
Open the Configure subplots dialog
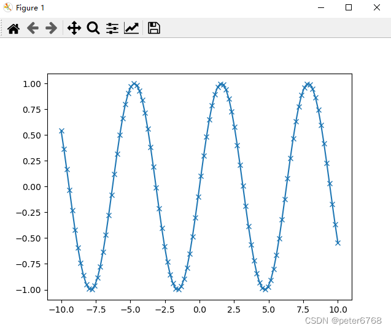pyautogui.click(x=112, y=28)
